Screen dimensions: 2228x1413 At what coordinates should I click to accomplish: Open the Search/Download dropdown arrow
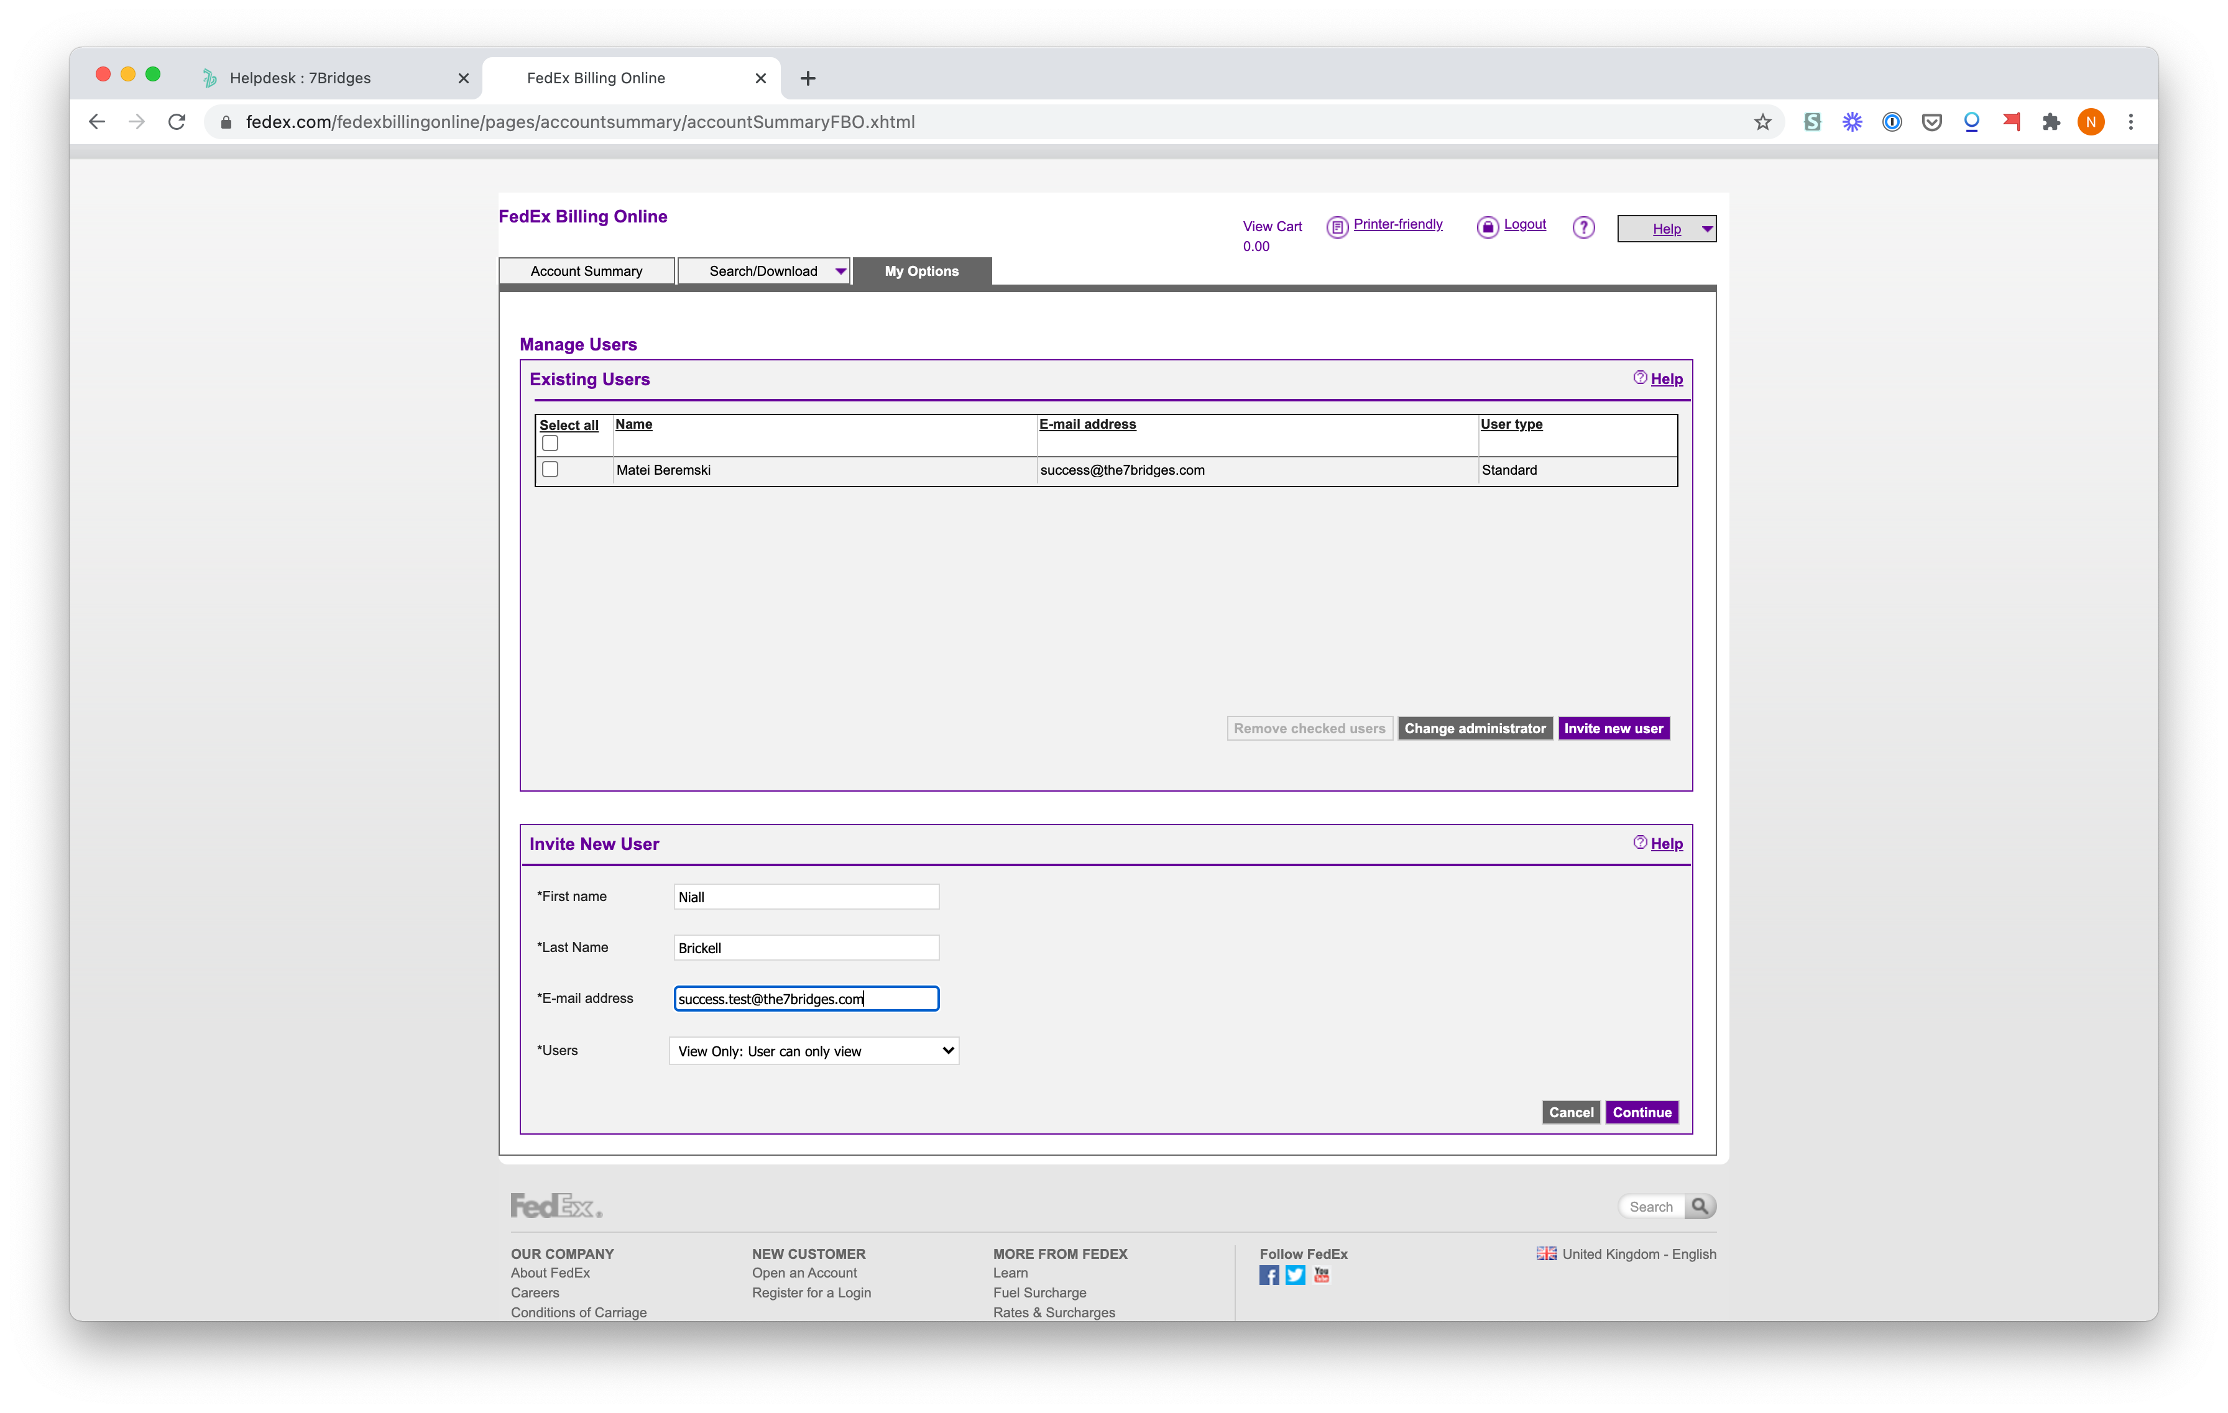[840, 271]
